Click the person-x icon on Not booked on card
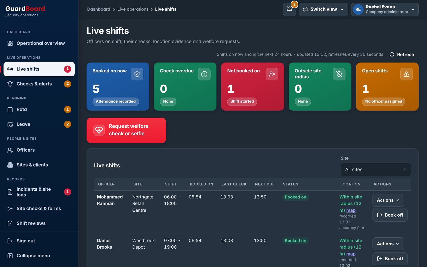 [x=272, y=74]
